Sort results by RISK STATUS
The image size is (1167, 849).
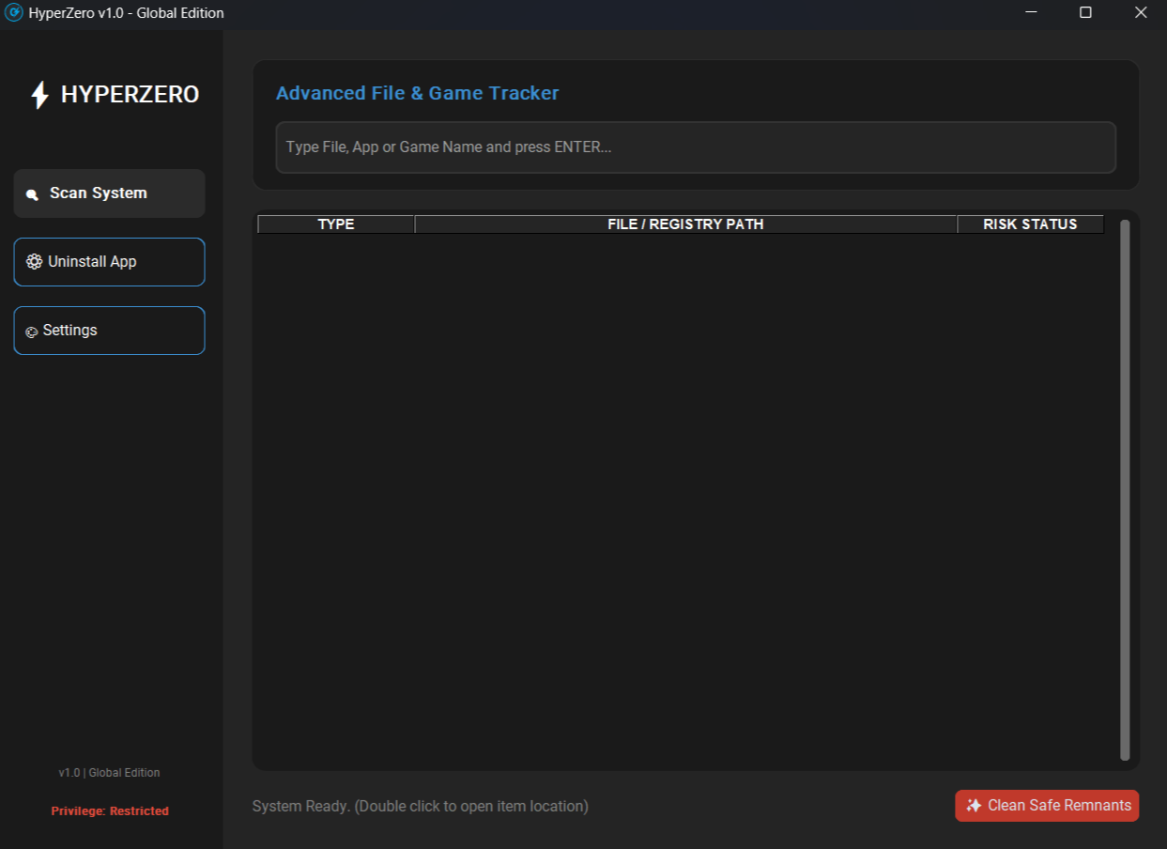coord(1030,224)
